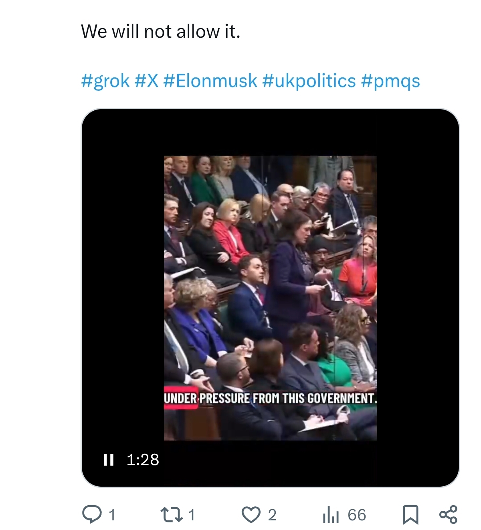
Task: Click the tweet text "We will not allow it."
Action: 160,31
